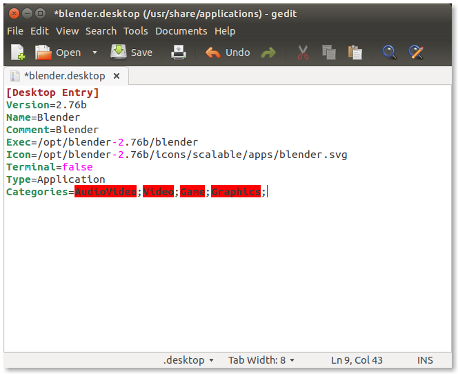The image size is (458, 374).
Task: Click the INS insert mode indicator
Action: [x=425, y=360]
